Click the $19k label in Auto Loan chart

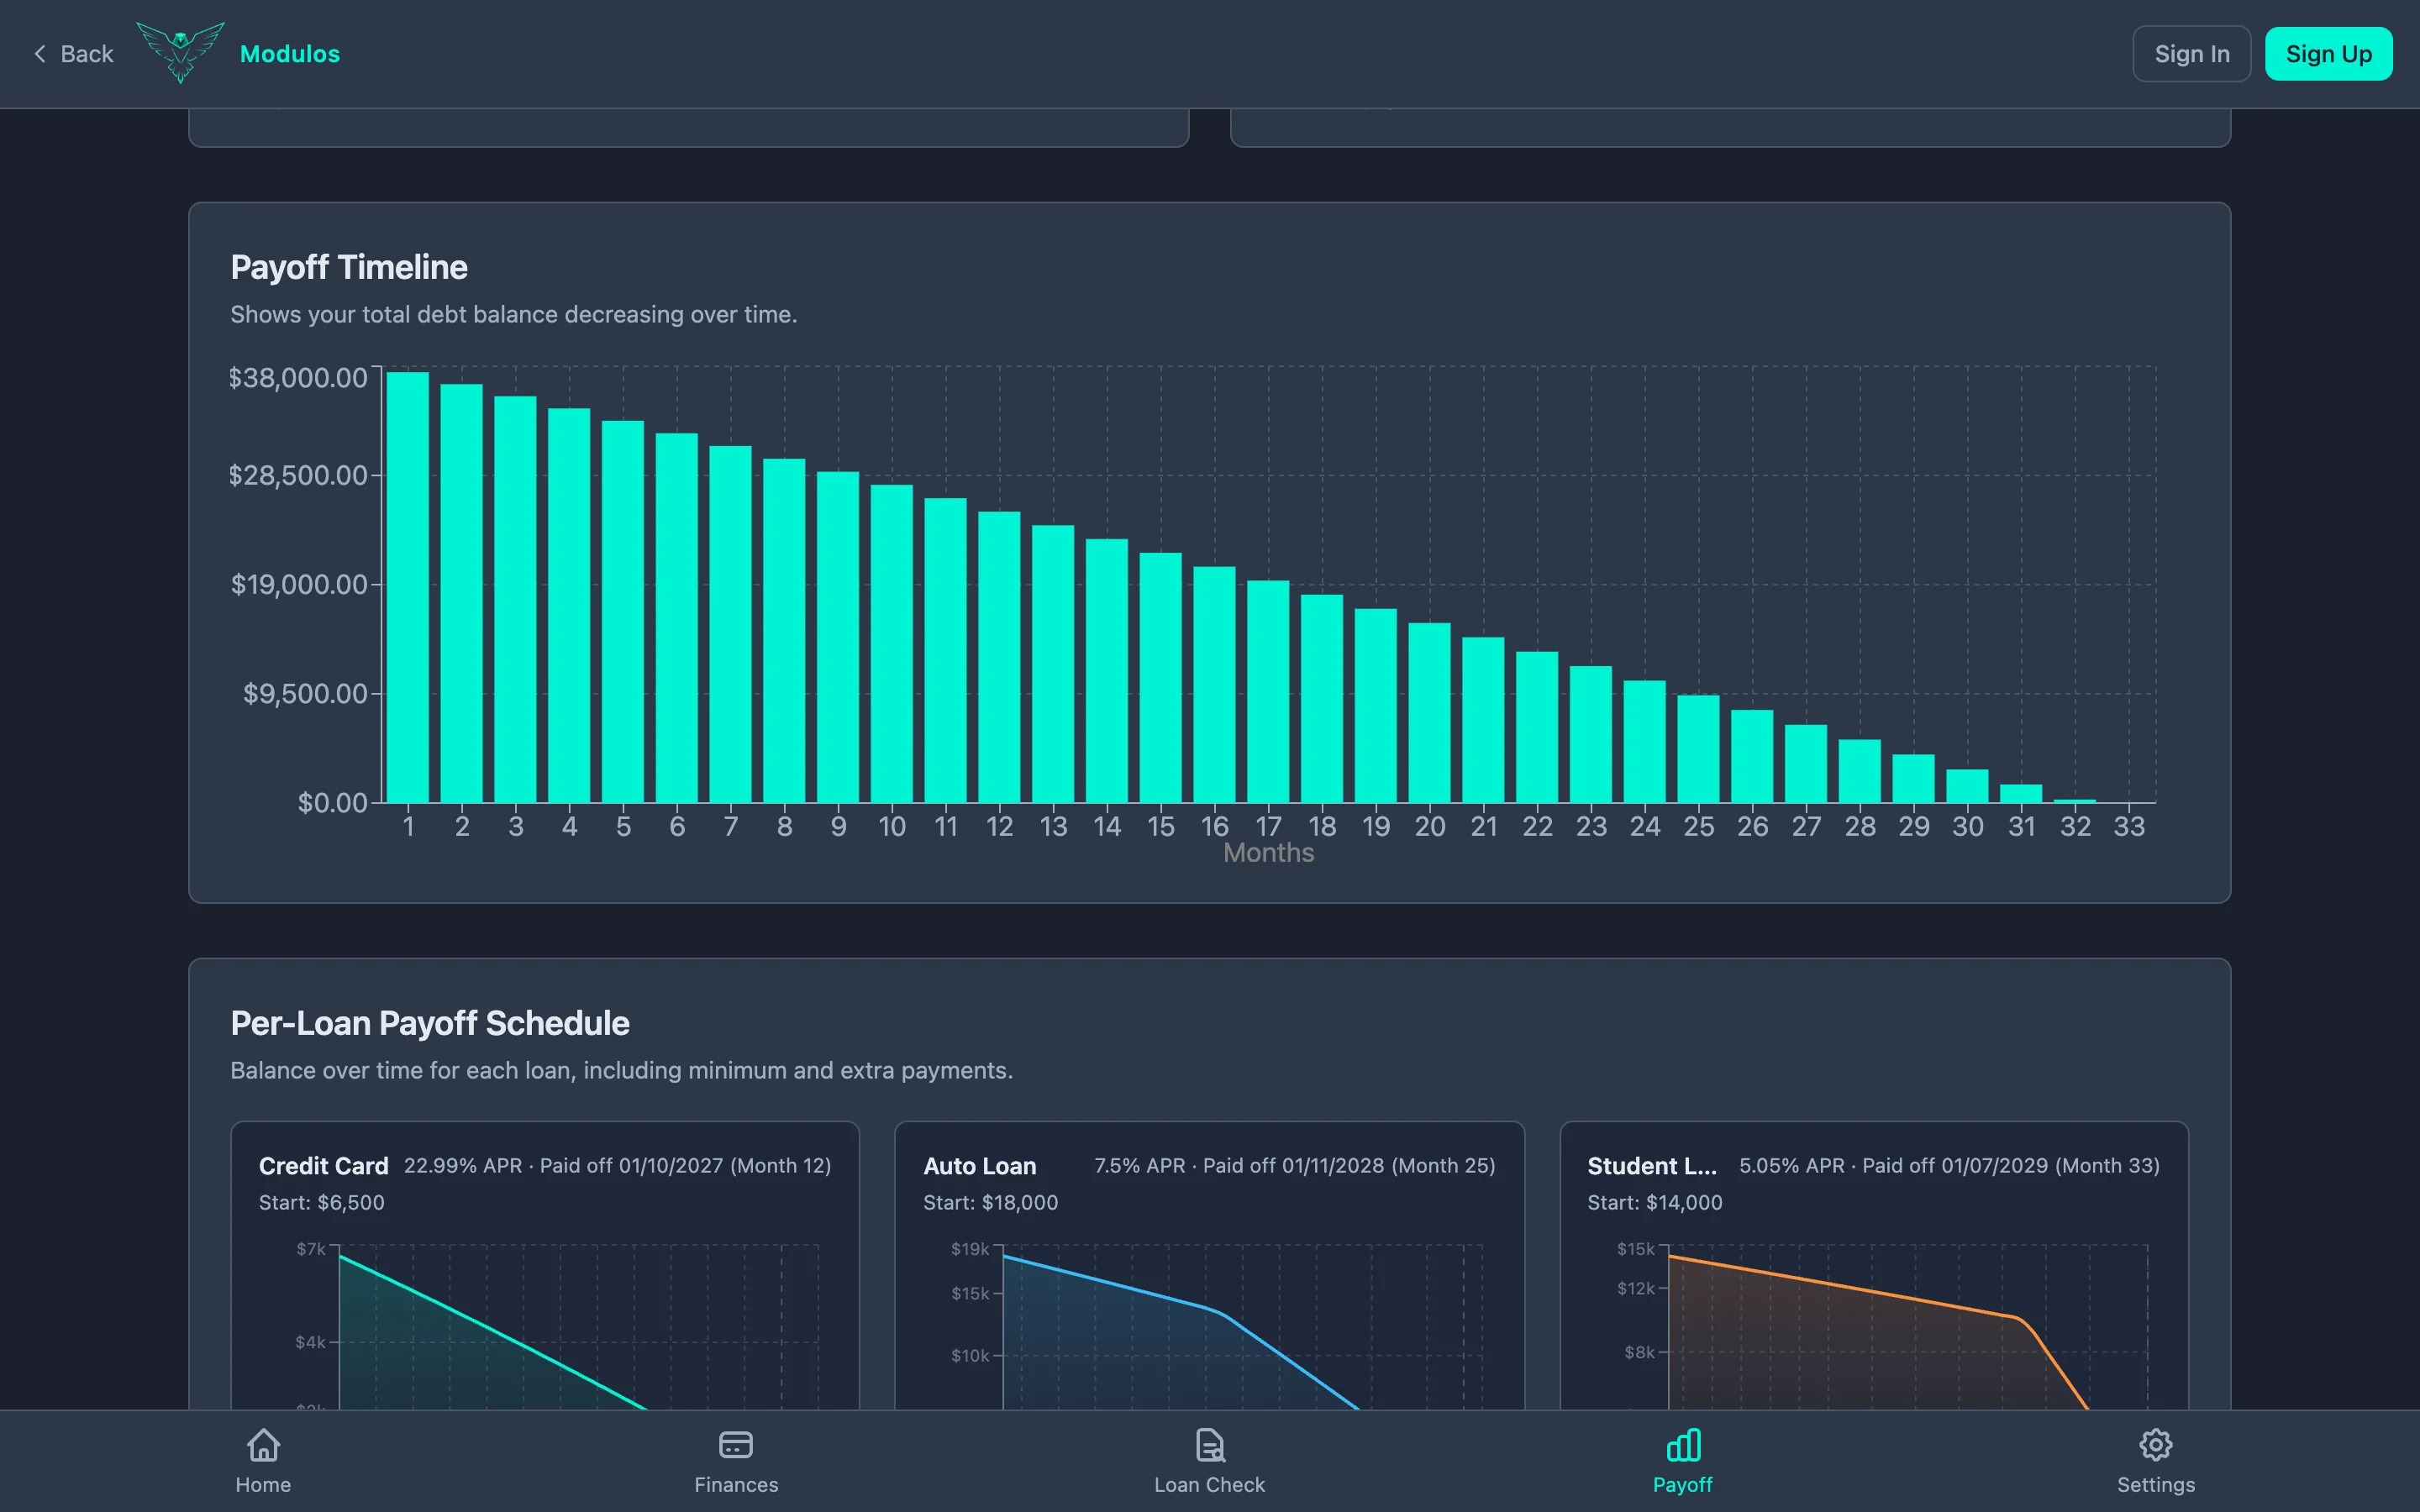coord(970,1249)
